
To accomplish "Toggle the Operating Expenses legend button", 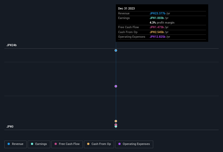I will (x=134, y=144).
